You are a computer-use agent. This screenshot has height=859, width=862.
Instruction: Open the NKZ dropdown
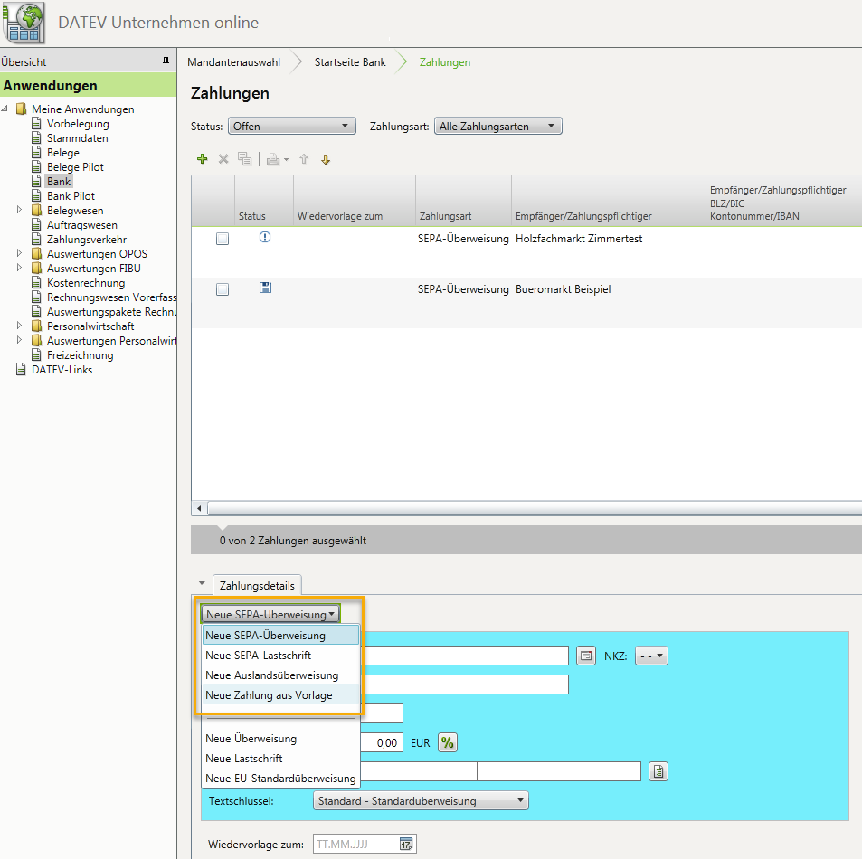coord(651,656)
